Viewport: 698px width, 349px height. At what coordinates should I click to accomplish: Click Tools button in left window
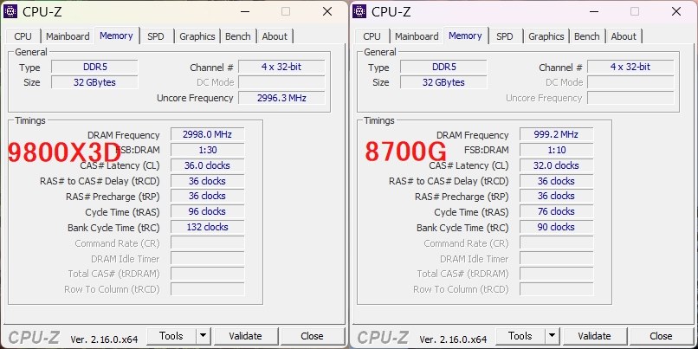(171, 336)
